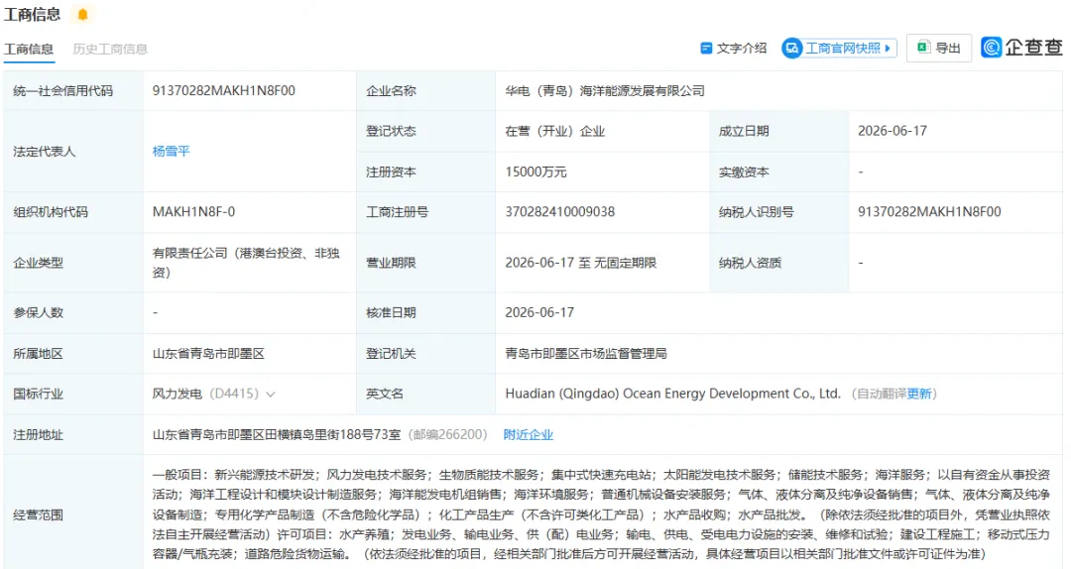
Task: Click the 企业类型 label cell
Action: point(73,263)
